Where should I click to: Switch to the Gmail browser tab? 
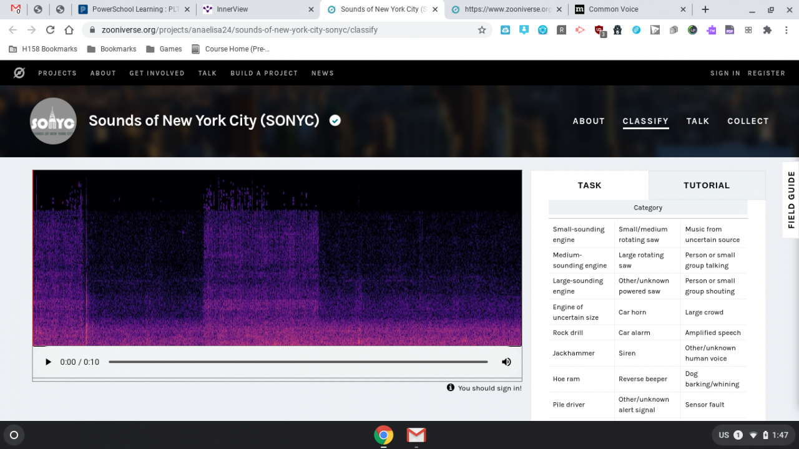click(x=16, y=9)
